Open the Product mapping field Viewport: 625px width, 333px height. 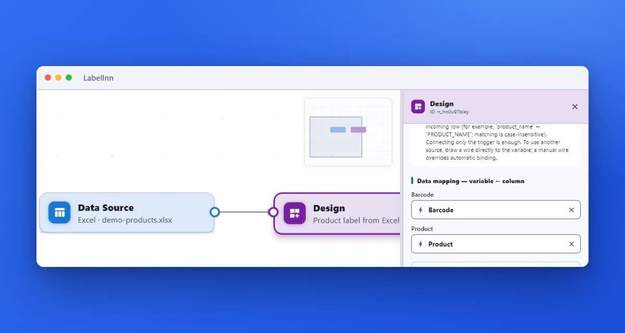(496, 244)
